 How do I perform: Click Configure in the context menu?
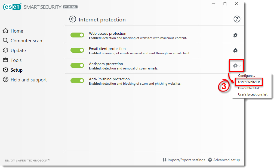[x=246, y=76]
